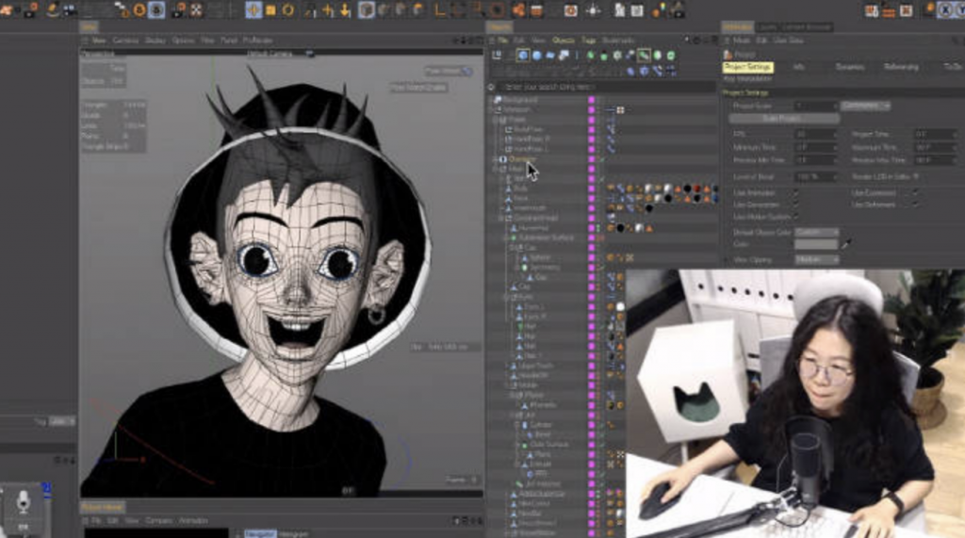This screenshot has height=538, width=965.
Task: Click the Scale Project button
Action: [x=784, y=119]
